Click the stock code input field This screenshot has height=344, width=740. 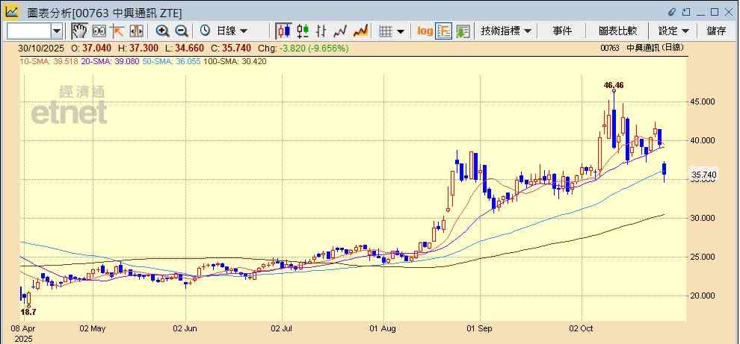tap(28, 31)
